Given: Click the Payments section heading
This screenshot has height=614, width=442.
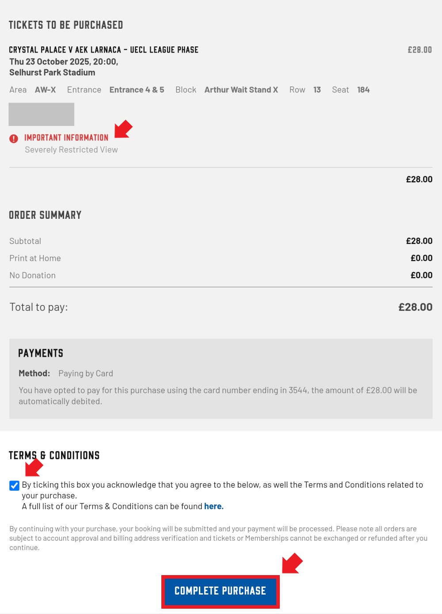Looking at the screenshot, I should click(41, 353).
